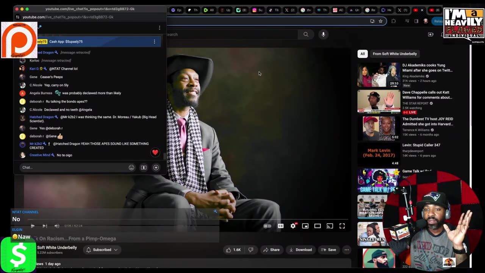Image resolution: width=485 pixels, height=273 pixels.
Task: Open Dave Chappelle calls out Katt Williams video
Action: tap(427, 95)
